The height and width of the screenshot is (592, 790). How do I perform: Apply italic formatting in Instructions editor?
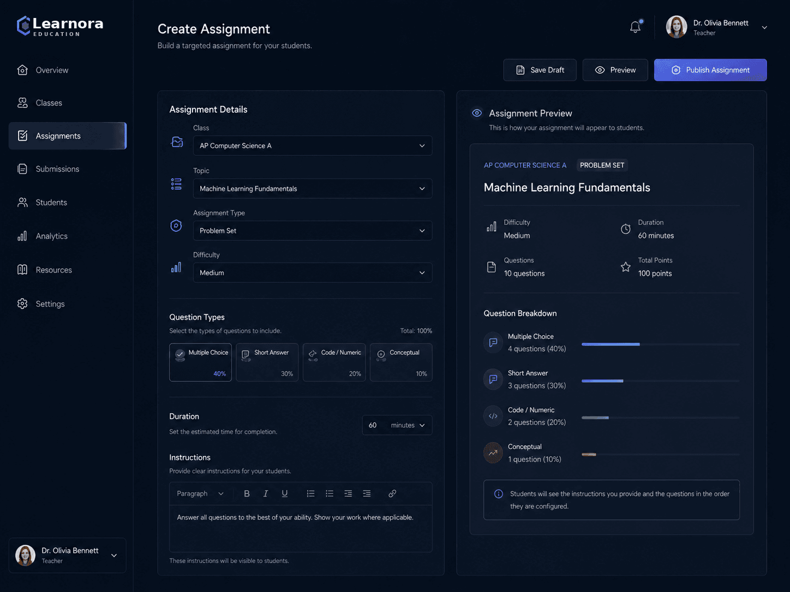[266, 493]
